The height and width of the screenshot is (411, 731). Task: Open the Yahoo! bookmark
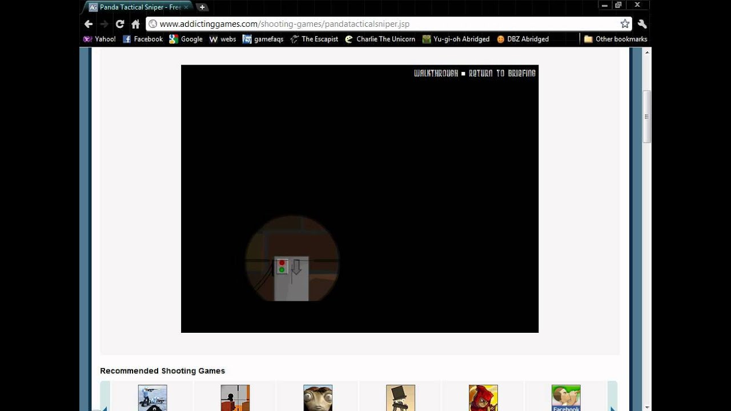coord(99,39)
